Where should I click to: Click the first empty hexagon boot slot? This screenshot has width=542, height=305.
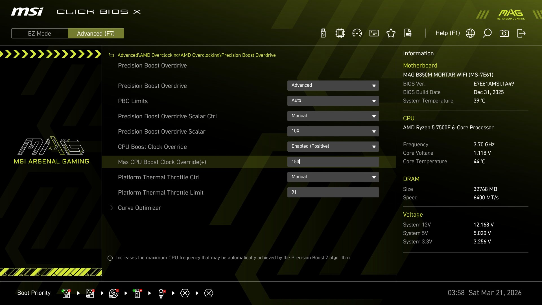(185, 293)
